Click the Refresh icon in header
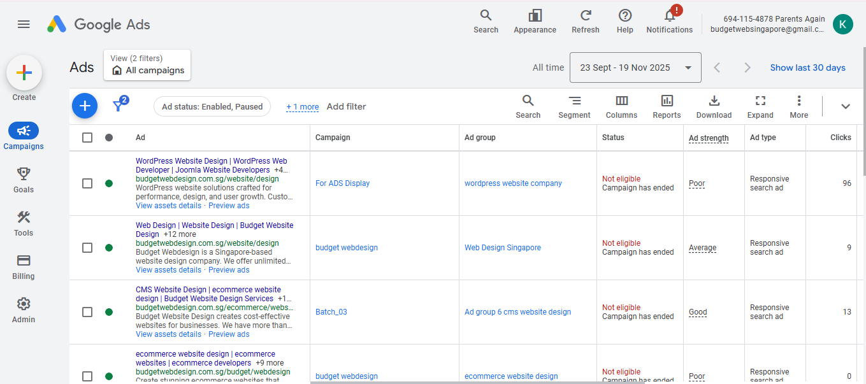Image resolution: width=866 pixels, height=384 pixels. [x=585, y=16]
